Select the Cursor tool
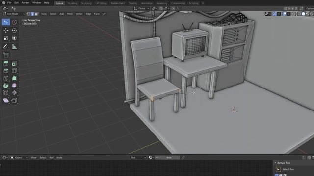This screenshot has height=176, width=314. [x=14, y=22]
